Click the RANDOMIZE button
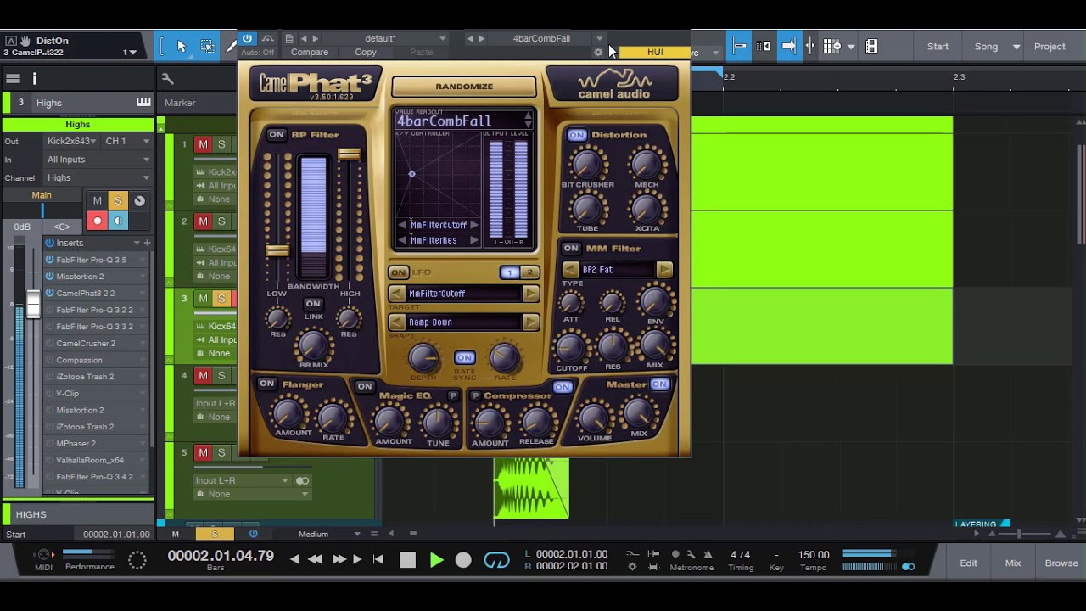The height and width of the screenshot is (611, 1086). [464, 87]
